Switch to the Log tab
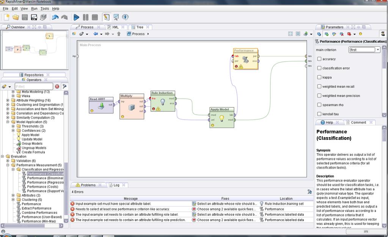 coord(116,185)
